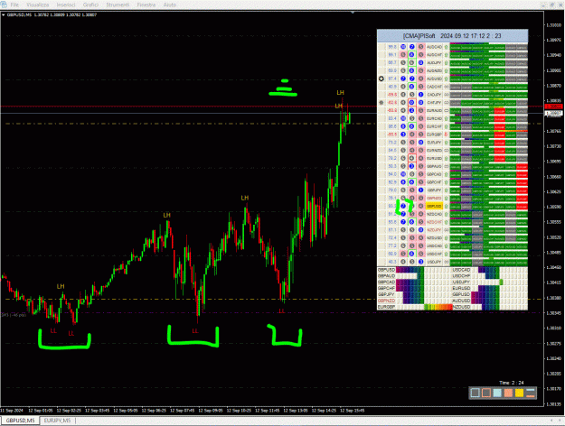The height and width of the screenshot is (426, 565).
Task: Select the NZDCAD pair in the dashboard
Action: coord(434,214)
